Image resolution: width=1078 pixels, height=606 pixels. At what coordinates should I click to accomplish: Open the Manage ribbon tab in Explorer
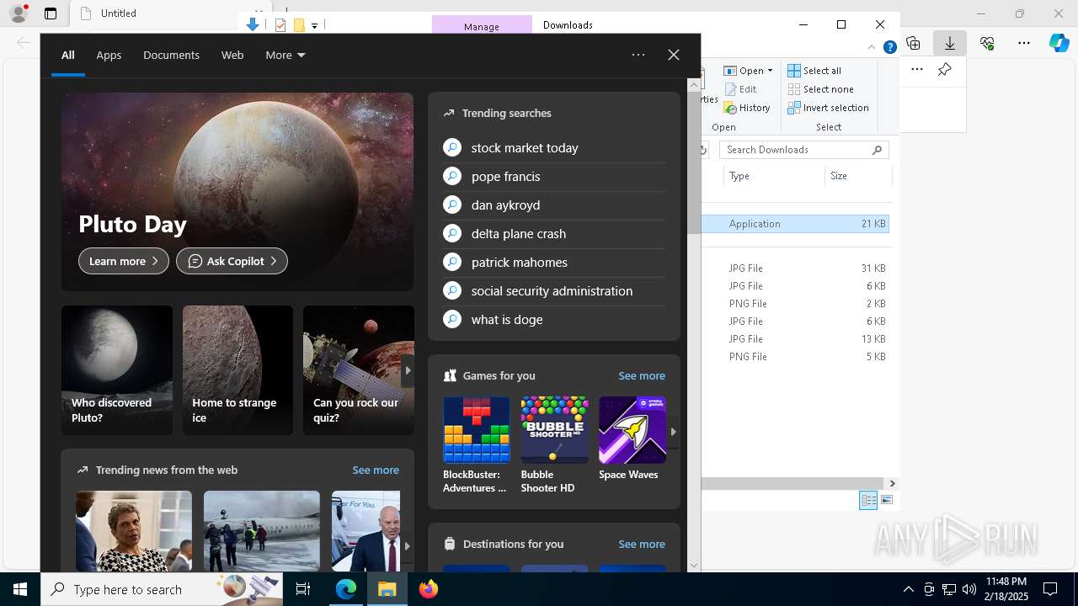point(482,25)
